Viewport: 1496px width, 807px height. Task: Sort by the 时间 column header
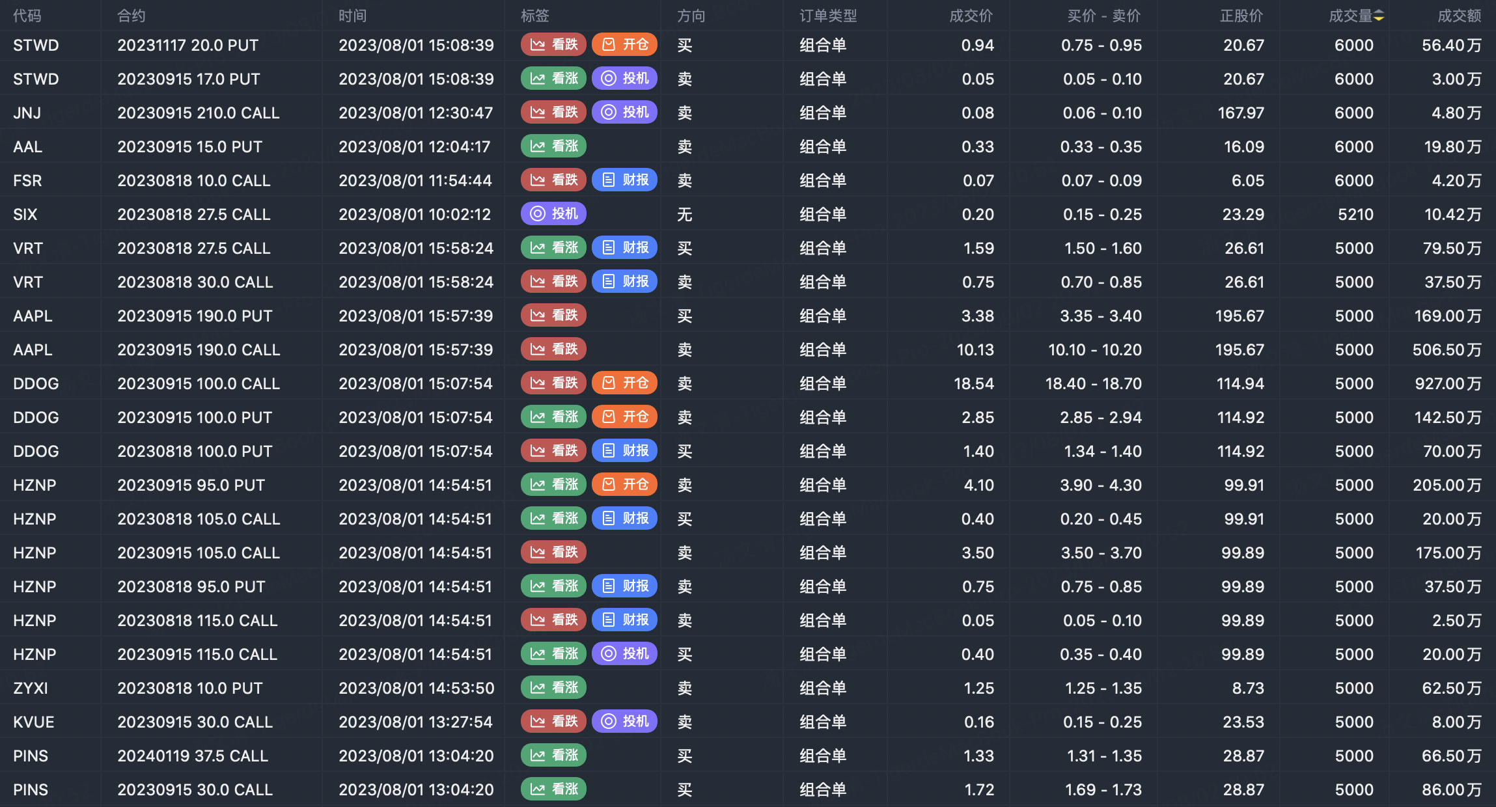click(352, 16)
